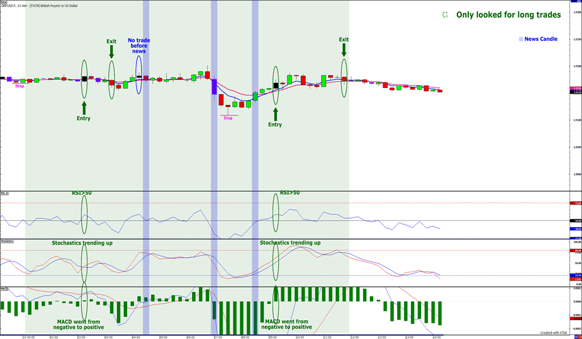Click the 02:00 time axis label

[x=81, y=337]
